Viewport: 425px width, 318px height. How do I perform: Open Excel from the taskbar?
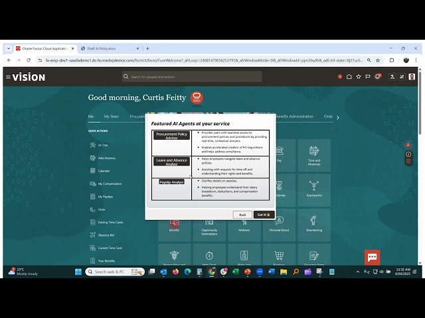(x=236, y=272)
